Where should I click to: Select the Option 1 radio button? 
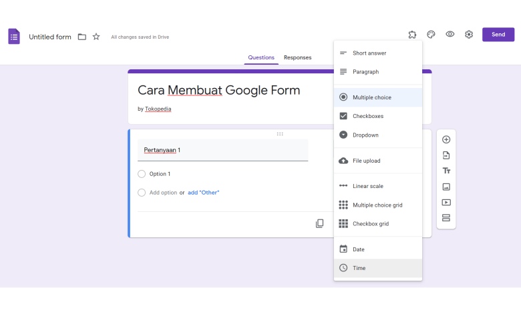click(x=142, y=174)
